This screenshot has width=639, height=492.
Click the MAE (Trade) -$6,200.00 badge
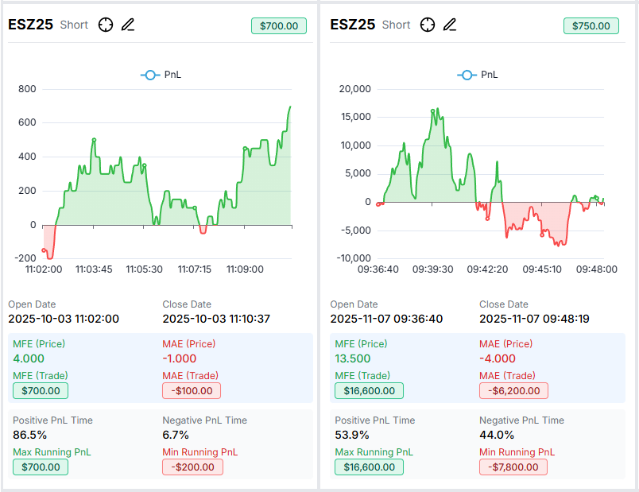point(513,390)
